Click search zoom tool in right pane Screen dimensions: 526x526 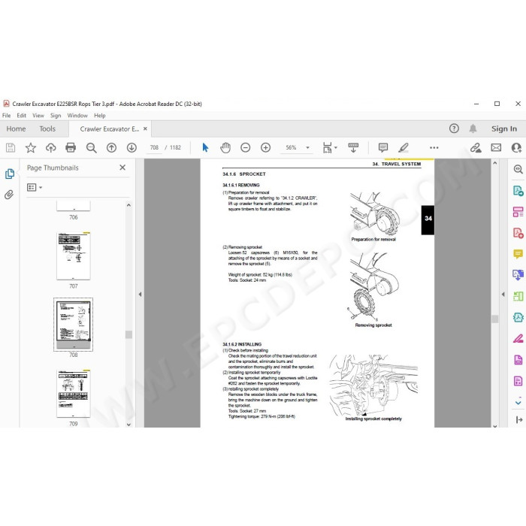(x=518, y=169)
